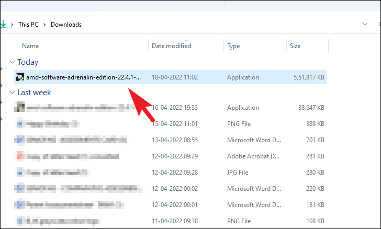Click the 703 KB size cell

tap(315, 140)
